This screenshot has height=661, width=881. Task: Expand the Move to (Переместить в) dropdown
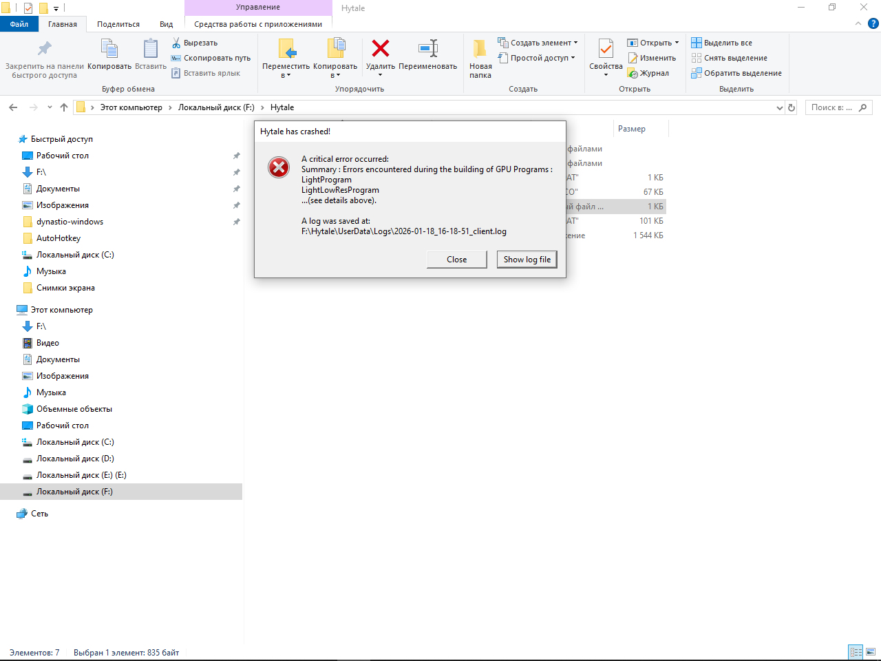(x=286, y=75)
